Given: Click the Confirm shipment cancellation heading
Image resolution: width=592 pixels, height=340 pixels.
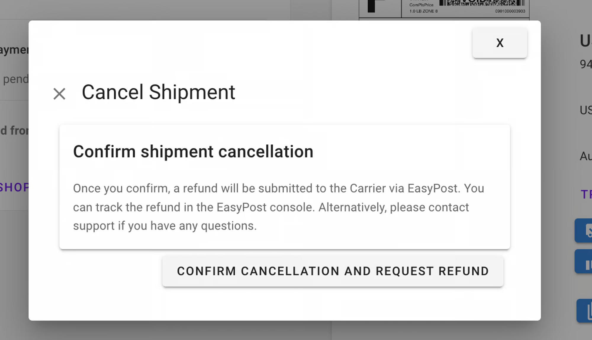Looking at the screenshot, I should point(193,152).
